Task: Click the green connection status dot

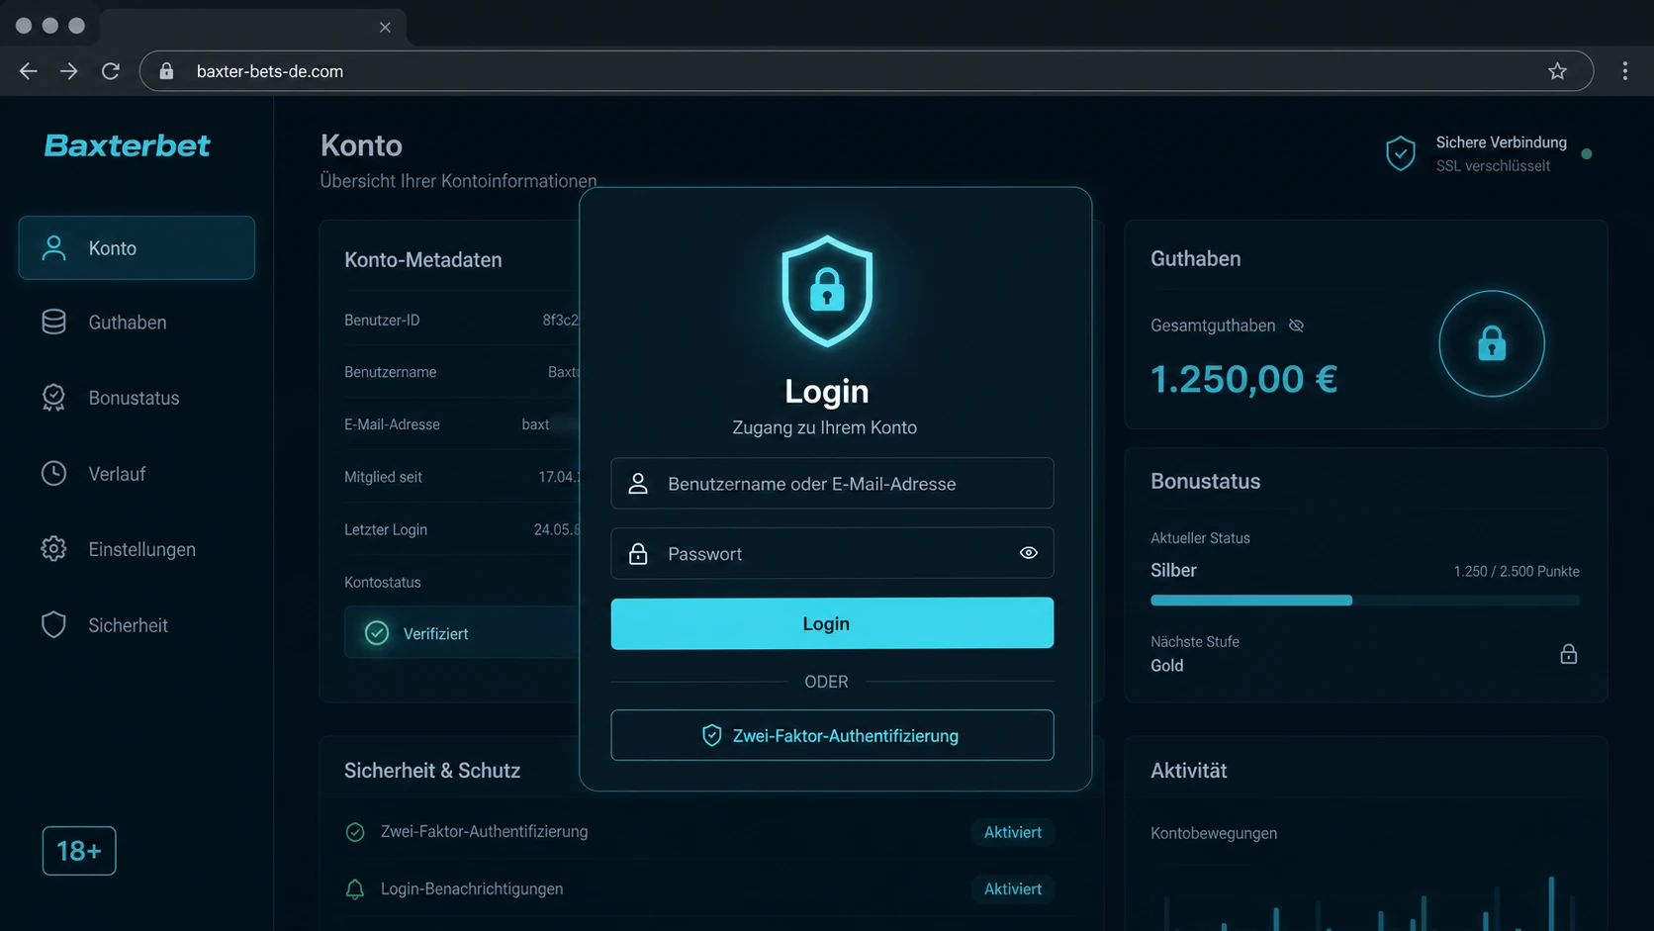Action: pyautogui.click(x=1587, y=154)
